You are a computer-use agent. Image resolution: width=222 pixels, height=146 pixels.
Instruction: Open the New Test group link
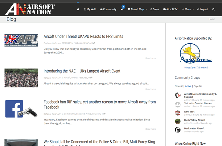pyautogui.click(x=189, y=112)
